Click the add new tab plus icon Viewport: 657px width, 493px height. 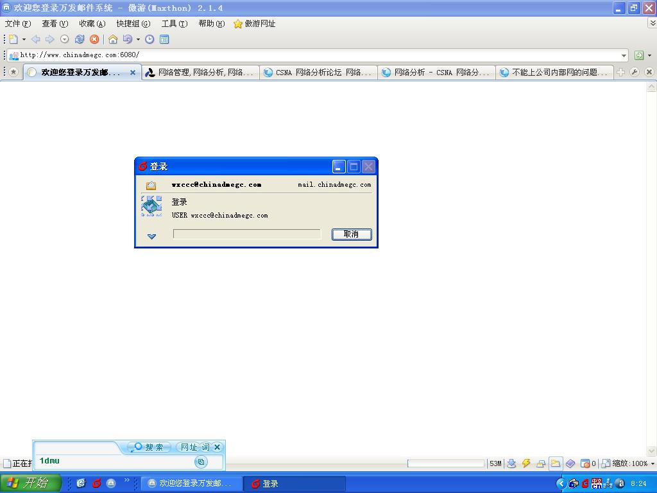coord(620,73)
